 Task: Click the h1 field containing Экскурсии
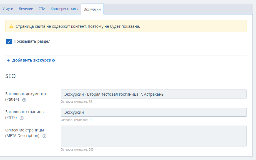point(154,112)
